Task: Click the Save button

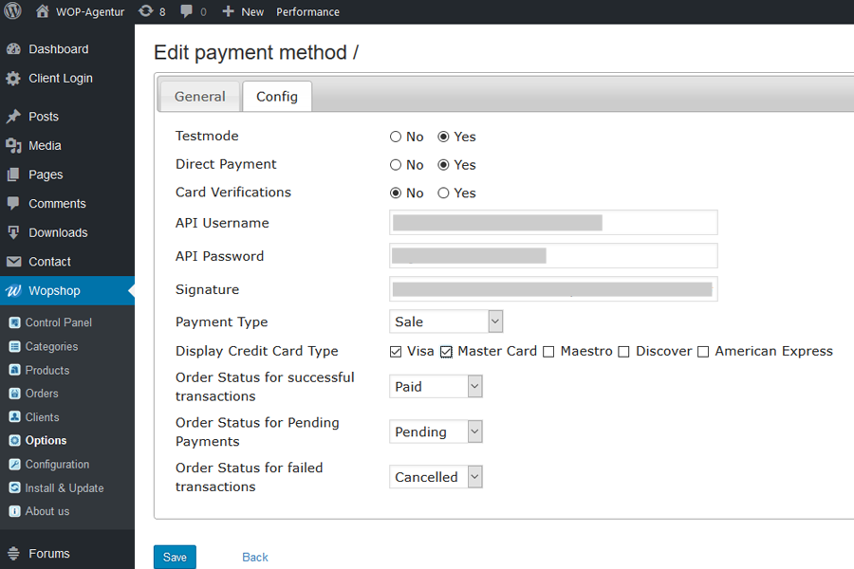Action: (175, 557)
